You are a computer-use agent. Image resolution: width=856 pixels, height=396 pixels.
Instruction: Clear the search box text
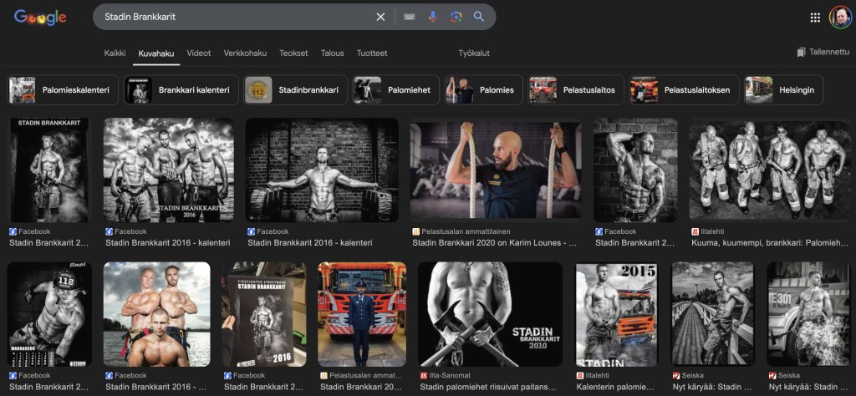380,17
